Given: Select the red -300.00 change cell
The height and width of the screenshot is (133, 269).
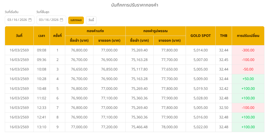Looking at the screenshot, I should [x=248, y=50].
